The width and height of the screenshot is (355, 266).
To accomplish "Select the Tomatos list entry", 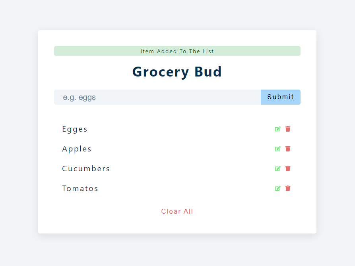I will [80, 188].
